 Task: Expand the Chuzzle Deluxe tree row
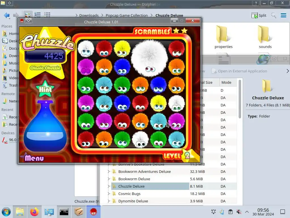coord(108,186)
